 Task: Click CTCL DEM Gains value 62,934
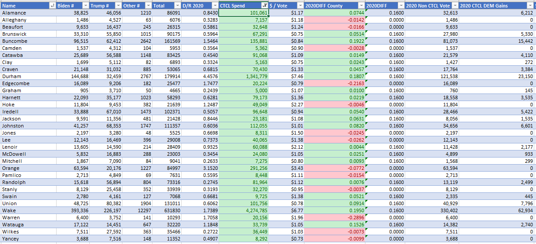coord(525,210)
